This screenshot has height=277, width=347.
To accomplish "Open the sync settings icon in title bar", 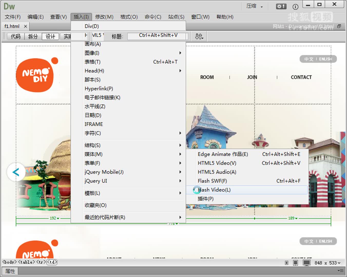I will click(x=281, y=6).
